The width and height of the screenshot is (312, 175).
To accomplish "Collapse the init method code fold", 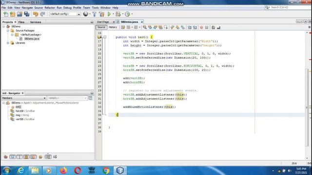I will point(105,37).
